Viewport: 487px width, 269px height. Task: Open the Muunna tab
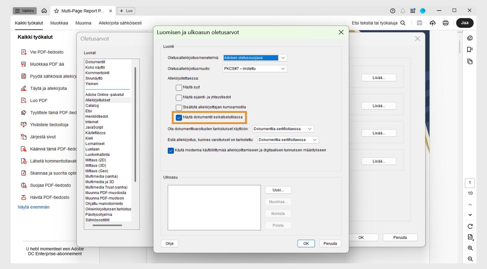(x=83, y=23)
